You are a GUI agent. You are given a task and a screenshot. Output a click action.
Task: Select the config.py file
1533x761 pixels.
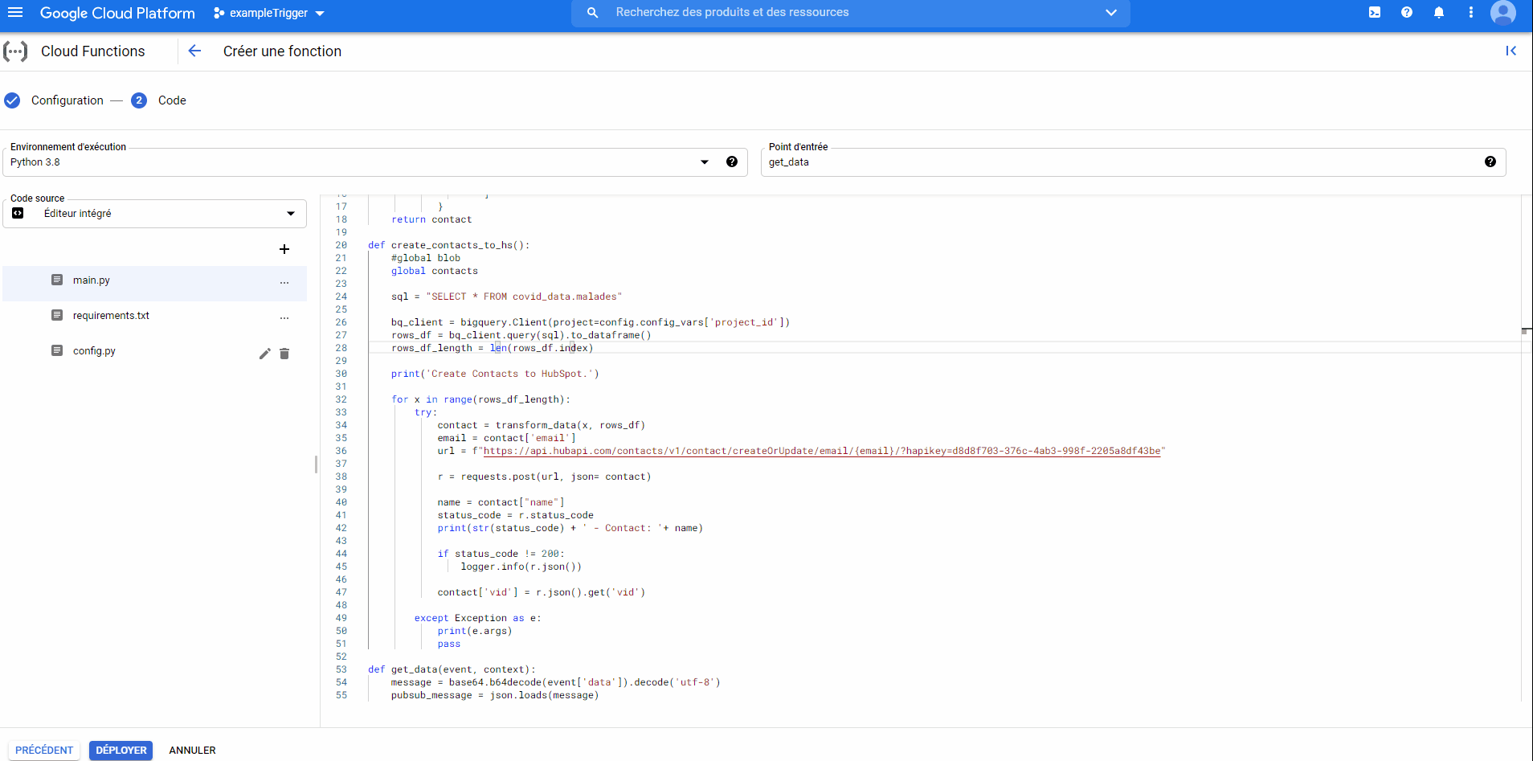pyautogui.click(x=94, y=351)
